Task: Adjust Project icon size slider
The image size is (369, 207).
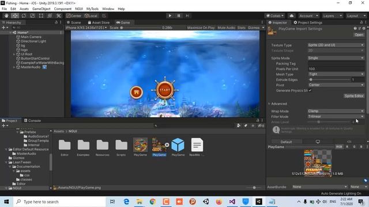Action: click(x=254, y=187)
